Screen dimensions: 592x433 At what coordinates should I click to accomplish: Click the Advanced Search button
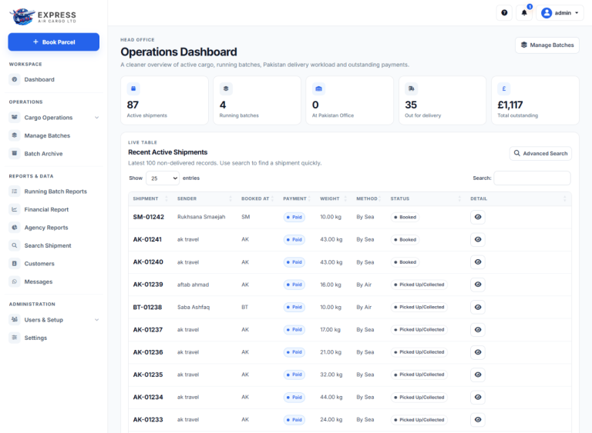pos(540,153)
